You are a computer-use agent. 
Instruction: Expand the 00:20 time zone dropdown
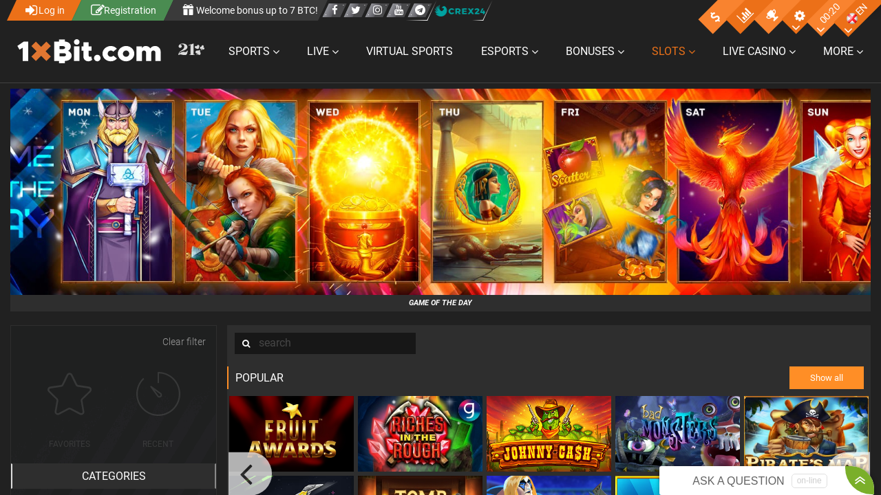828,15
